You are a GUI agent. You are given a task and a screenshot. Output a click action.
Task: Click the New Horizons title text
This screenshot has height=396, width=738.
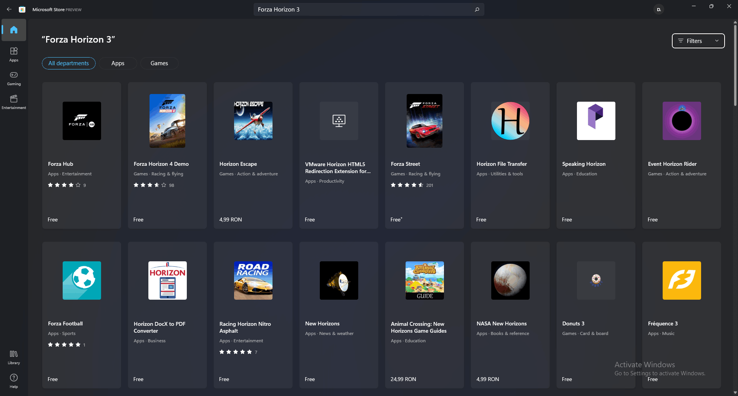[x=322, y=323]
